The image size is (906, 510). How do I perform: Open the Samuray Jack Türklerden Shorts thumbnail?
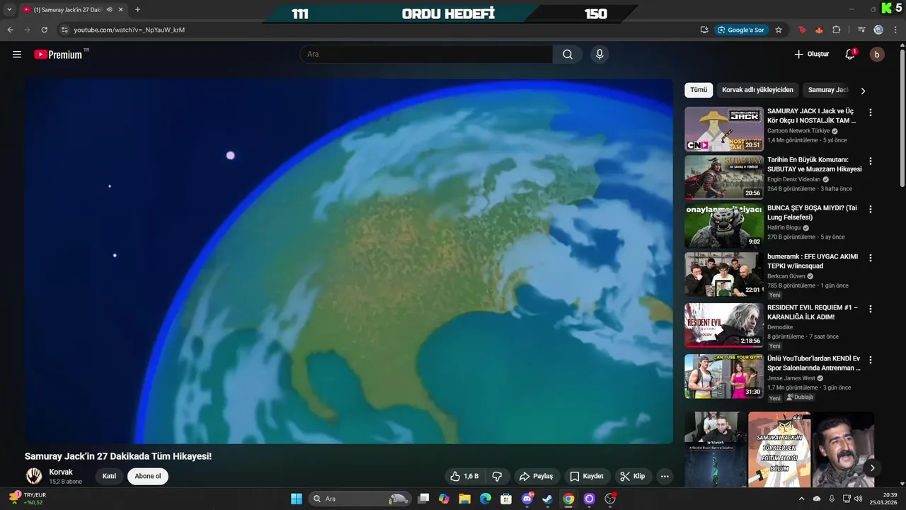(779, 450)
